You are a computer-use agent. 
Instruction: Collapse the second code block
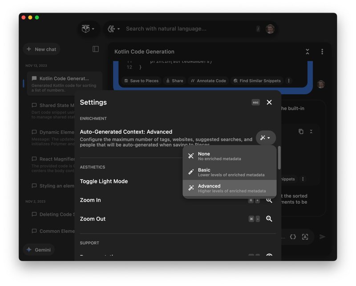pos(311,132)
